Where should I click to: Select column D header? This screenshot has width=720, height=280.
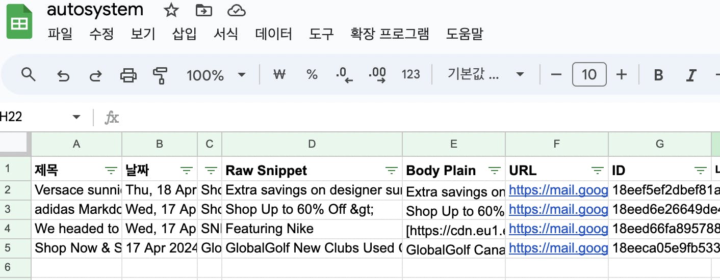click(312, 144)
